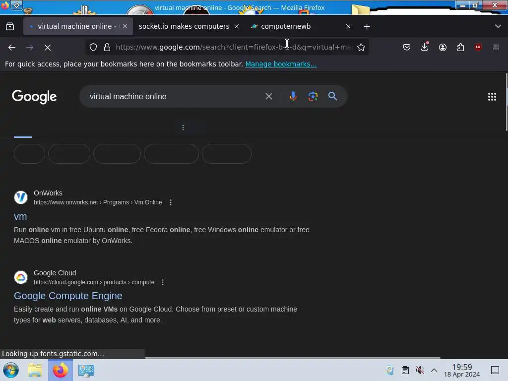Open Firefox account menu
This screenshot has height=381, width=508.
443,47
